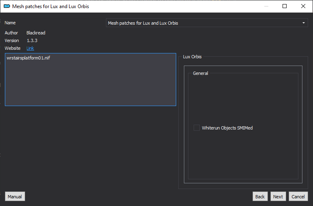The image size is (313, 206).
Task: Enable the Whiterun Objects SMIMed checkbox
Action: click(x=196, y=128)
